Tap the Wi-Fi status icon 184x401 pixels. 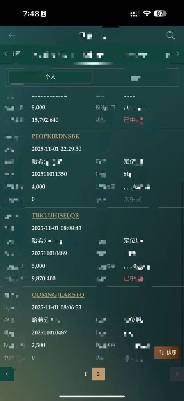coord(147,14)
